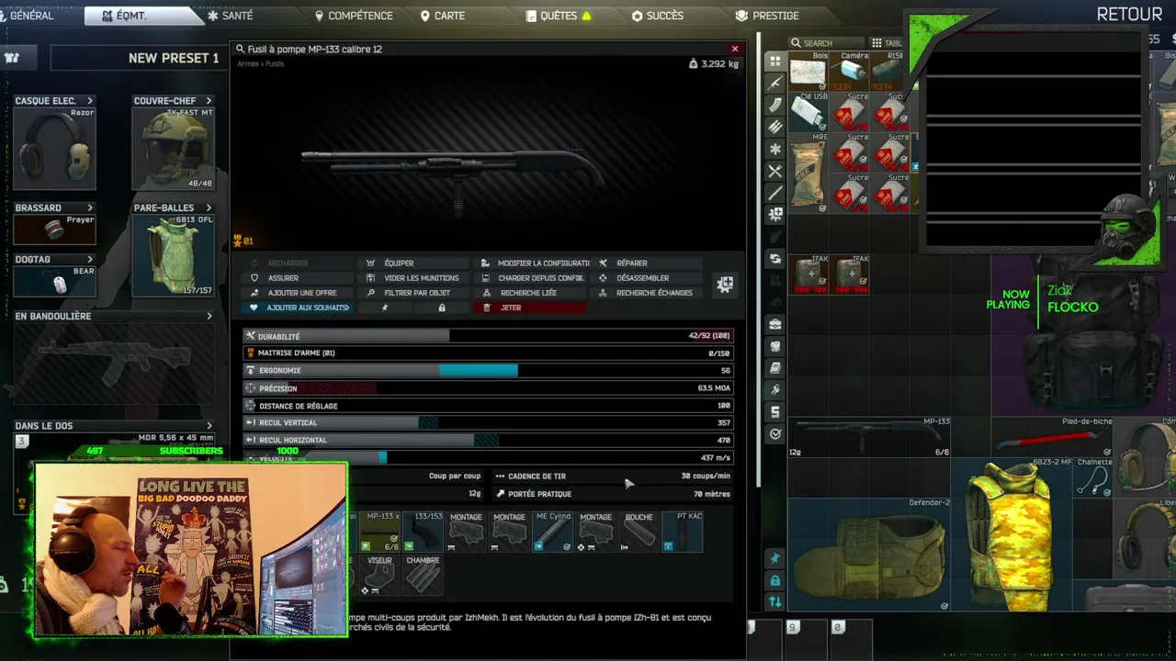This screenshot has width=1176, height=661.
Task: Select the asterisk filter icon in stash sidebar
Action: (775, 149)
